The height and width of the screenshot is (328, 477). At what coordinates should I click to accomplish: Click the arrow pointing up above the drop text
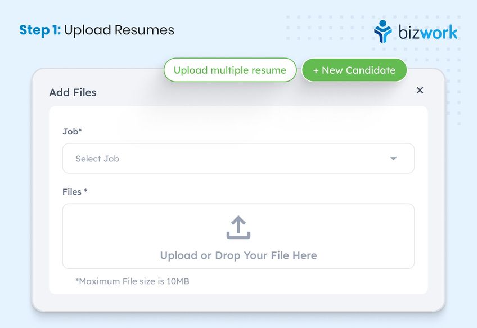tap(238, 224)
